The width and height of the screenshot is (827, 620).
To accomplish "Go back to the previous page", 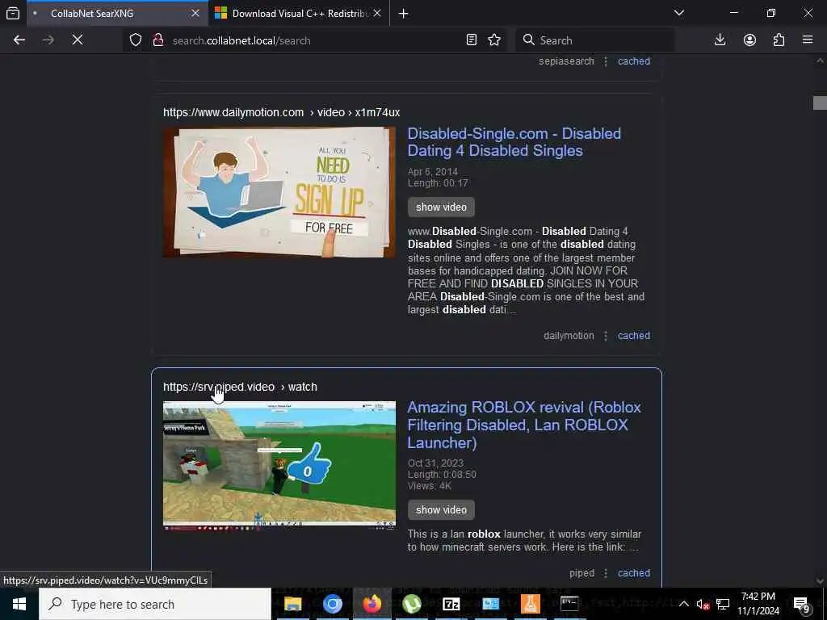I will click(x=19, y=40).
